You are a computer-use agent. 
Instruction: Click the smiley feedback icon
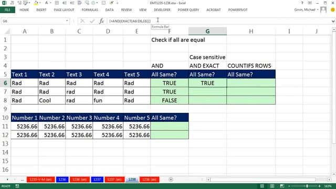point(333,9)
